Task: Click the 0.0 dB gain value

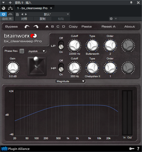Action: (13, 76)
